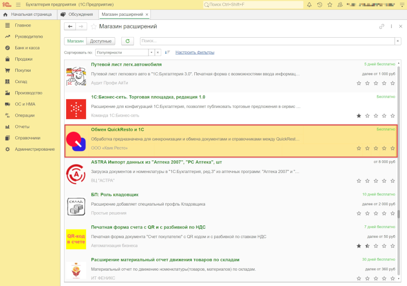Image resolution: width=407 pixels, height=286 pixels.
Task: Go forward with the right arrow button
Action: pyautogui.click(x=81, y=26)
